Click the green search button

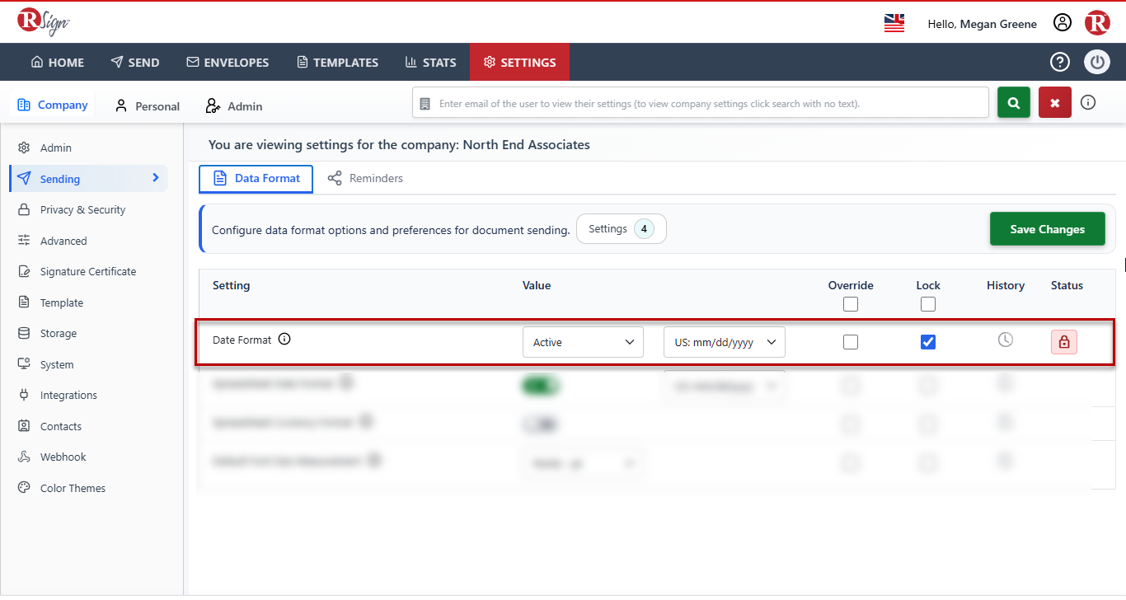point(1014,103)
